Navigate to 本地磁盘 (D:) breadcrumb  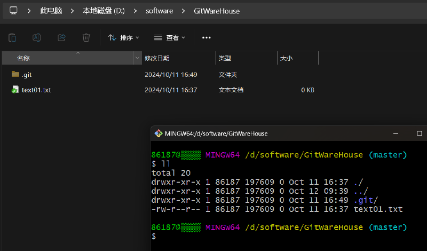[x=104, y=11]
